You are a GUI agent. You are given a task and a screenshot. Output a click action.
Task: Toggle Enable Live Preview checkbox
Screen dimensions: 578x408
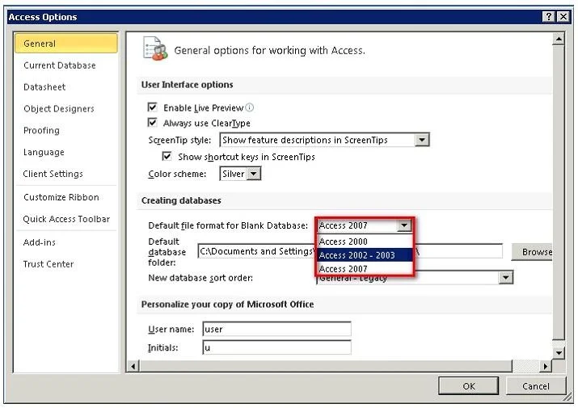tap(152, 107)
